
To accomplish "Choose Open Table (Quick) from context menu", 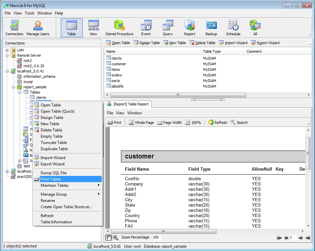I will (x=68, y=111).
